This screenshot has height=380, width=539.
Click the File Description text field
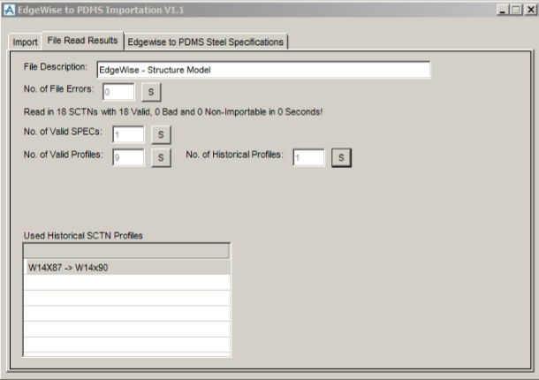263,70
